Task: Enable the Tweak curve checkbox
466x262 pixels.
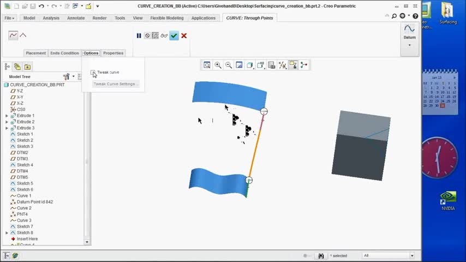Action: click(93, 72)
